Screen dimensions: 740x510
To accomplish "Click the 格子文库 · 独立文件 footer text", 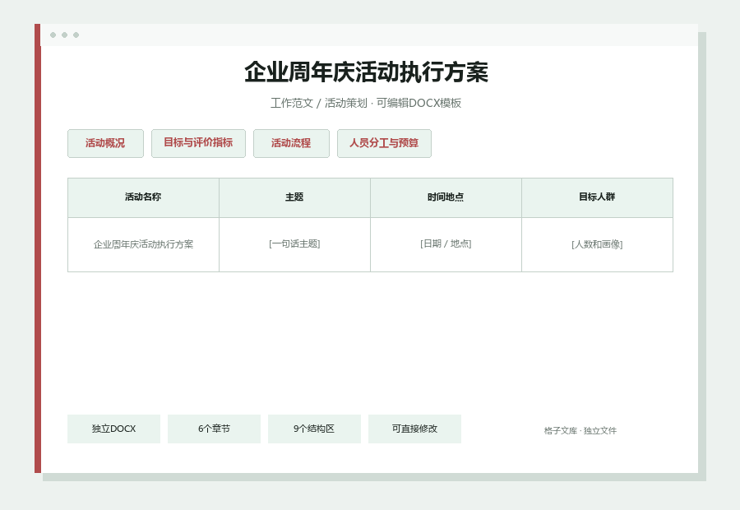I will pos(580,431).
